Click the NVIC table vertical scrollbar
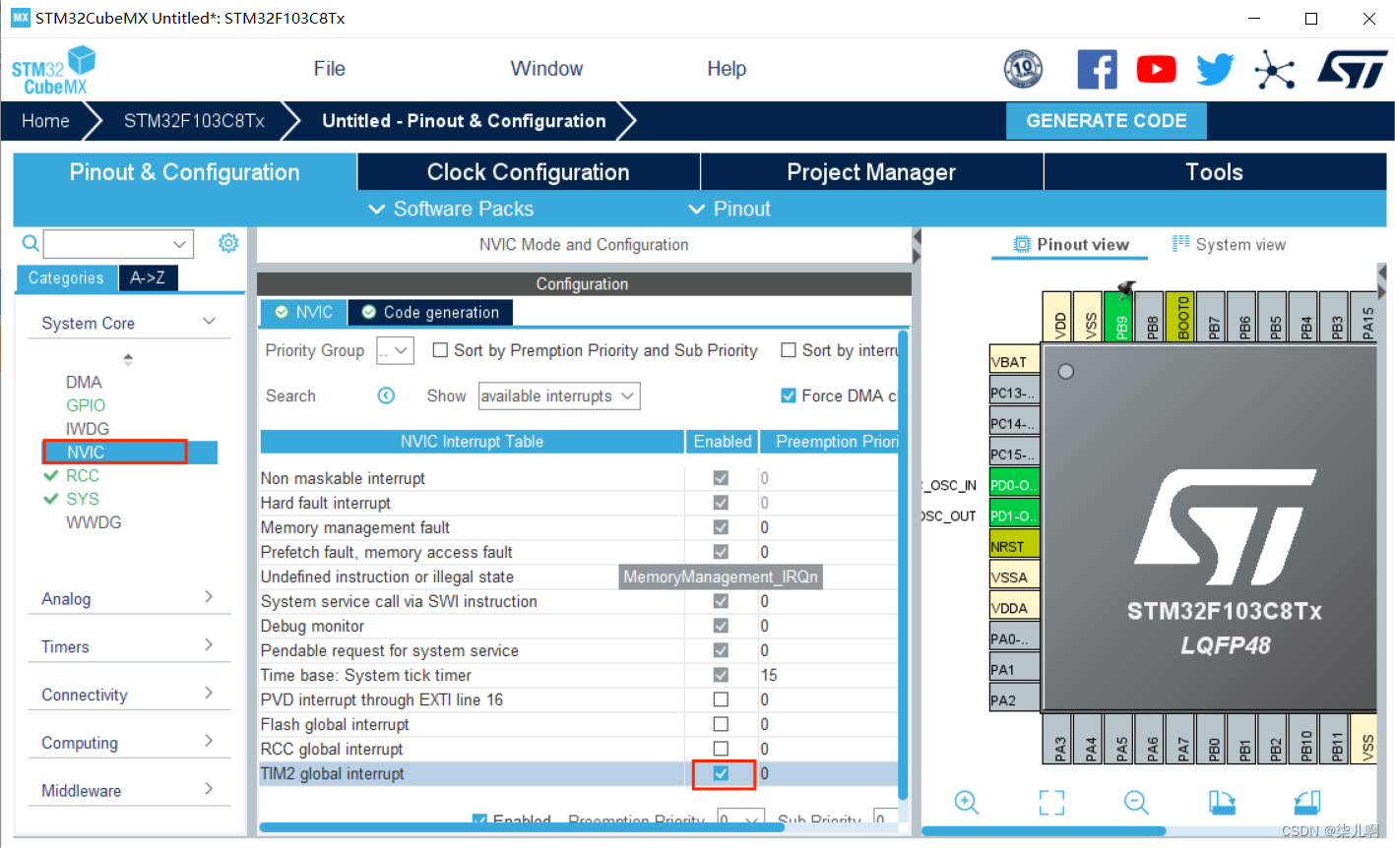 coord(904,566)
